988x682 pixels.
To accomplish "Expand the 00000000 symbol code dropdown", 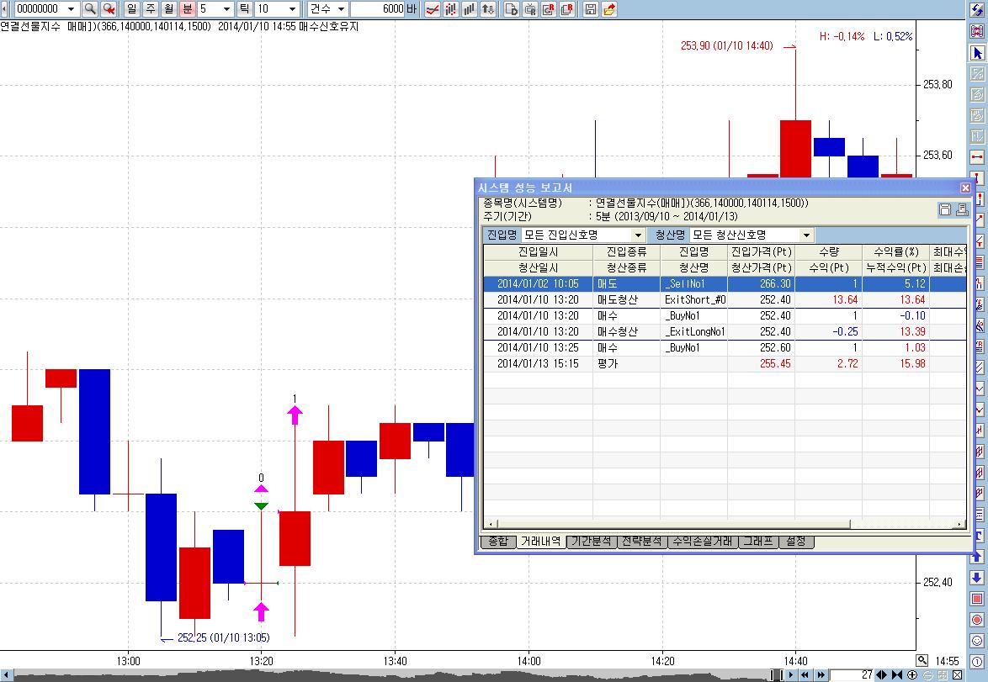I will 70,9.
